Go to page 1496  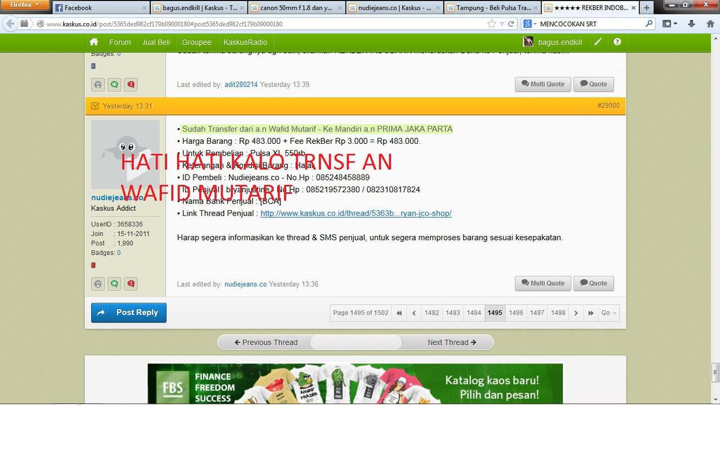tap(516, 313)
